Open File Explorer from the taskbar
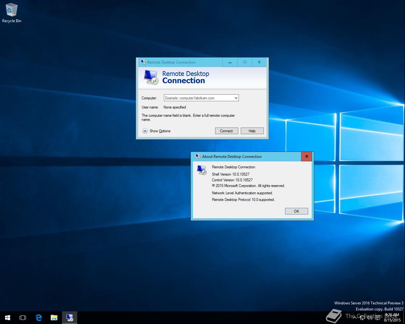Image resolution: width=405 pixels, height=324 pixels. pyautogui.click(x=54, y=317)
